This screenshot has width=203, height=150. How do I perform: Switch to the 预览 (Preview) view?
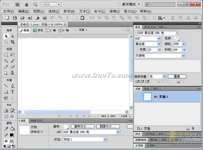[38, 30]
